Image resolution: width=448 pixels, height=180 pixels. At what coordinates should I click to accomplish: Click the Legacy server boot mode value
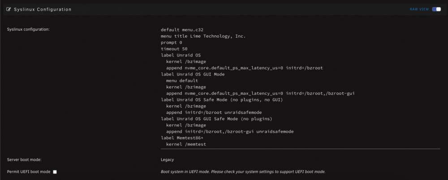pyautogui.click(x=167, y=160)
